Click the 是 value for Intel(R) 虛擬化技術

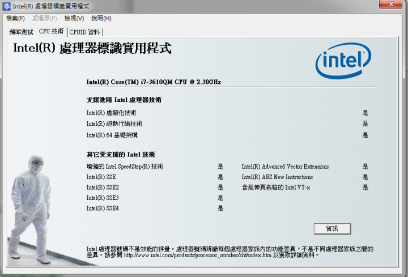coord(365,113)
